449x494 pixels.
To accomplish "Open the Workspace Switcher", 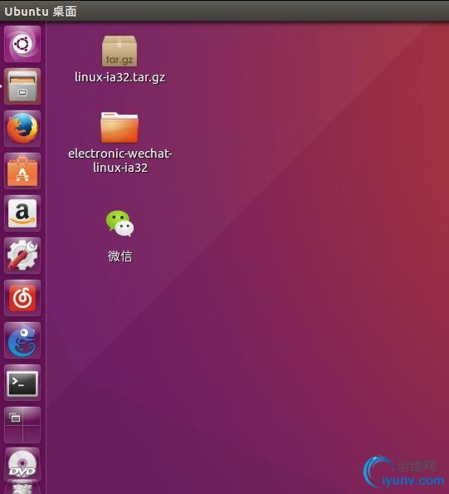I will [22, 425].
